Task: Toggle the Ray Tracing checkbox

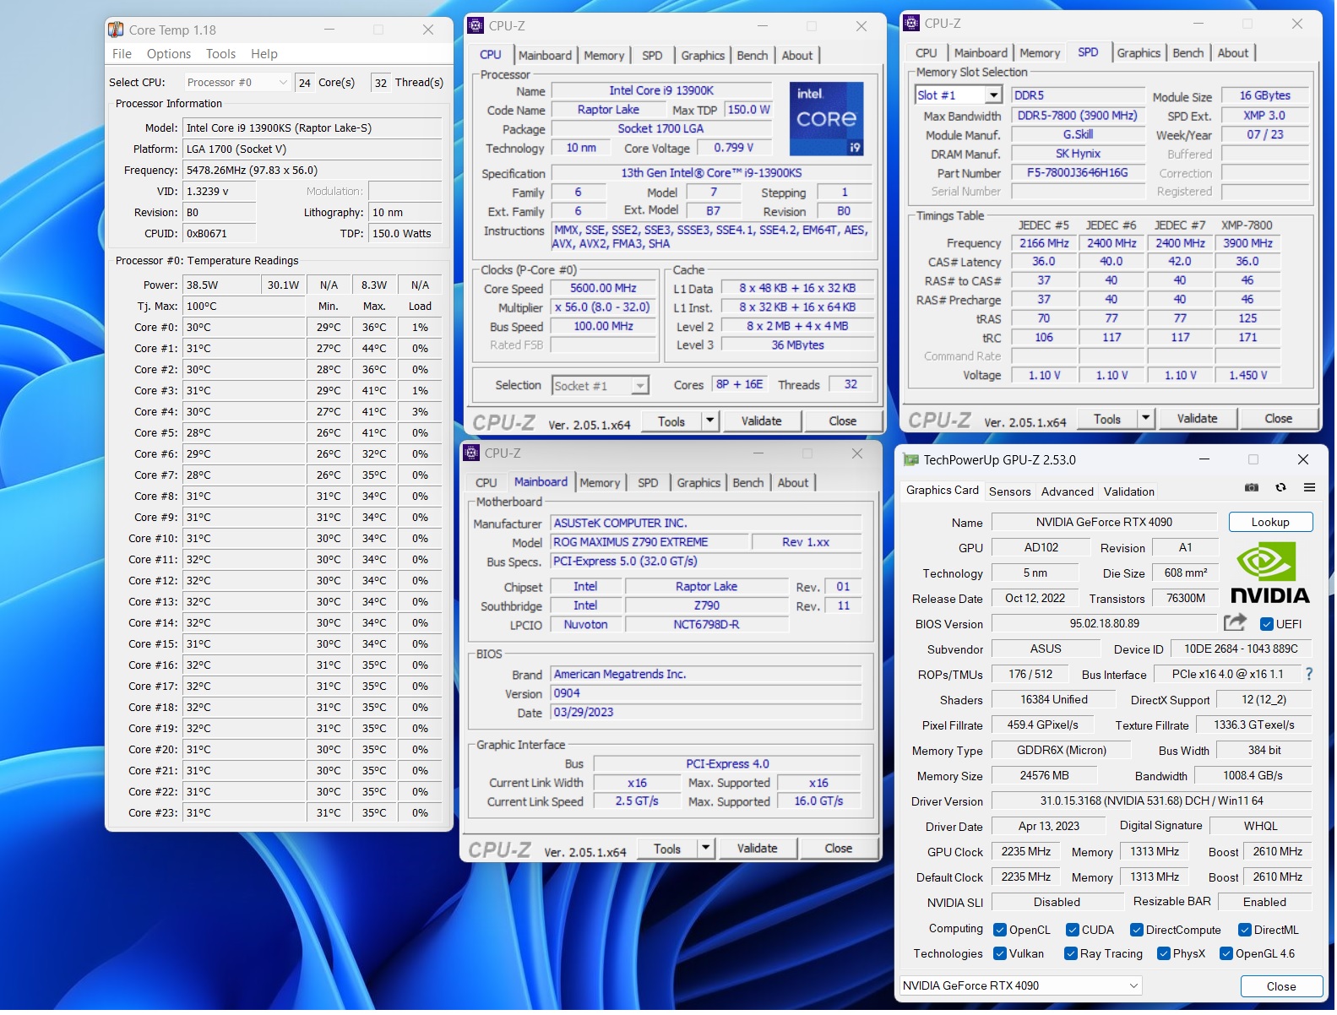Action: coord(1071,954)
